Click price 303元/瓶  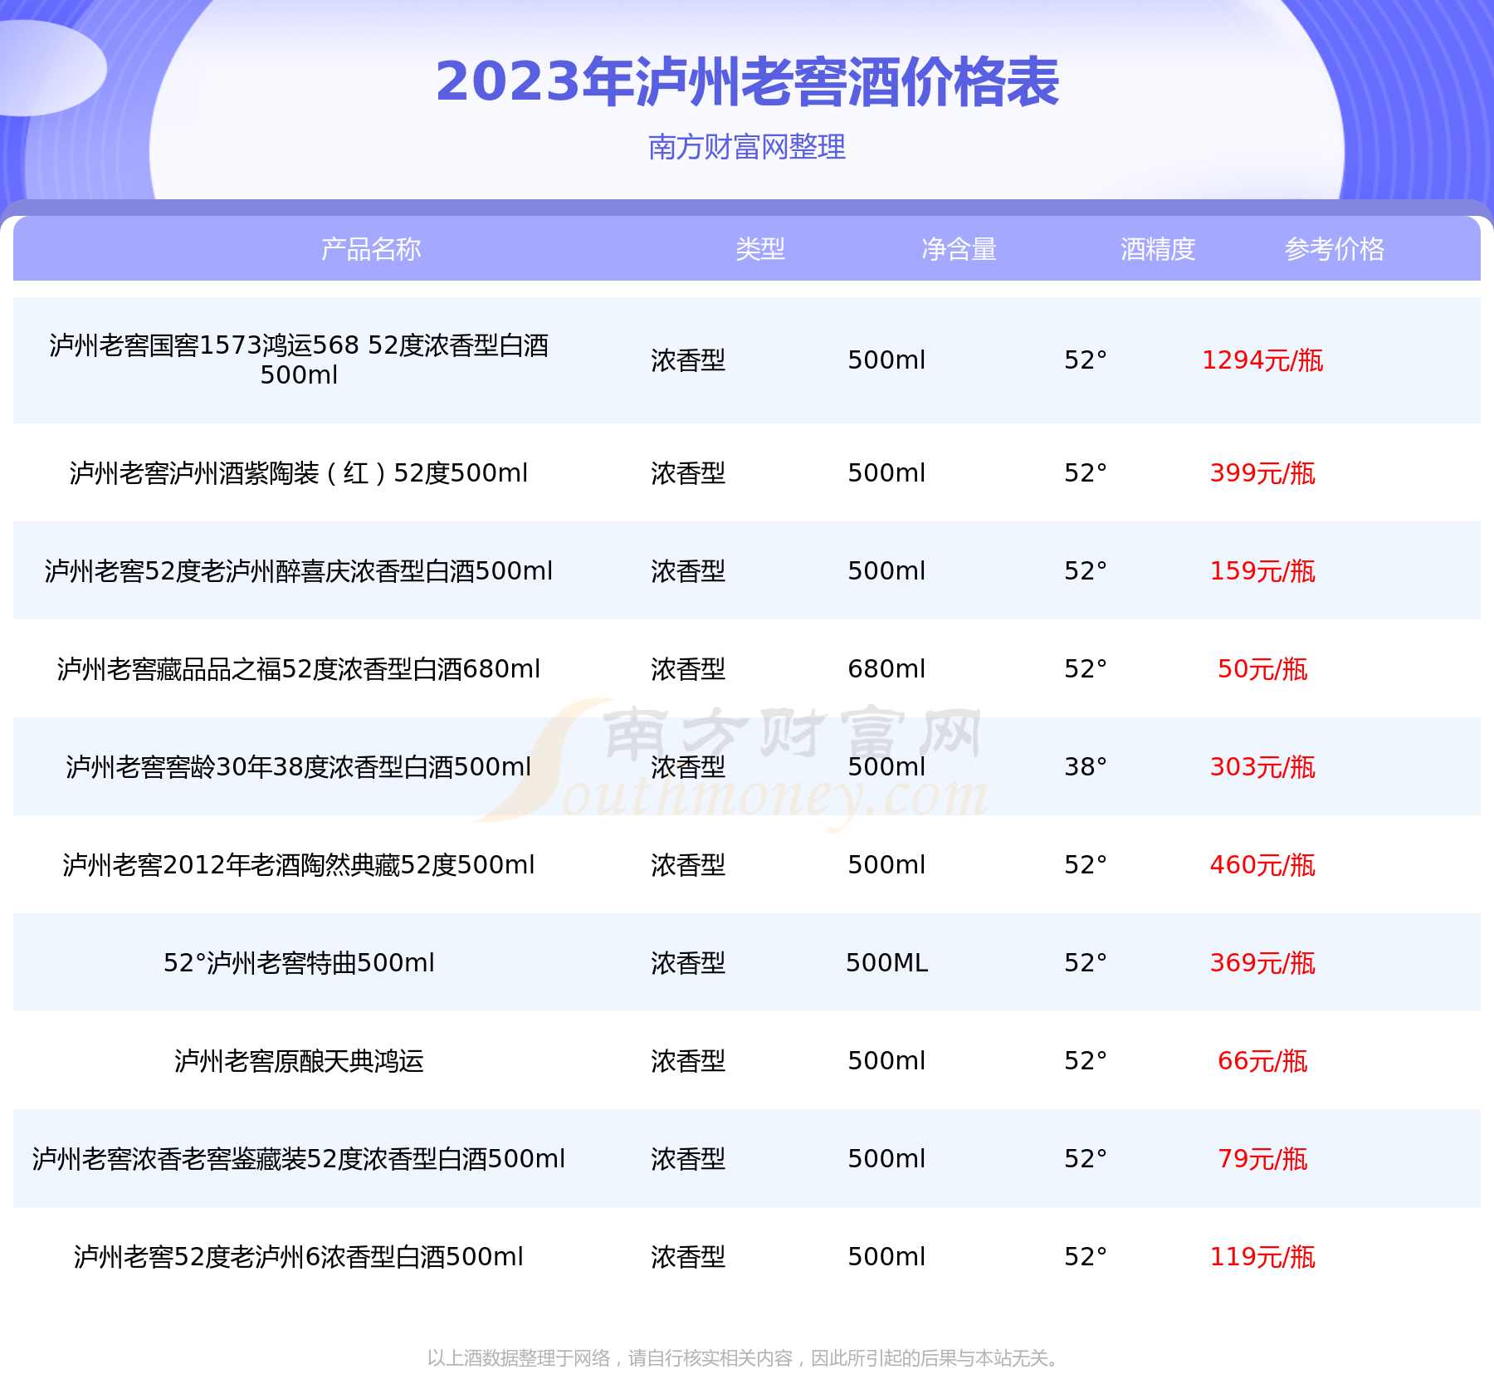tap(1262, 767)
